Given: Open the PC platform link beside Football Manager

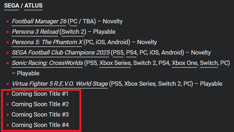Looking at the screenshot, I should coord(73,22).
